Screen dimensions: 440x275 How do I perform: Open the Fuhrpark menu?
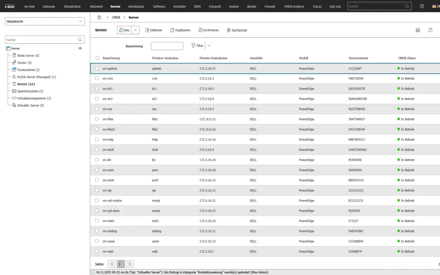215,6
